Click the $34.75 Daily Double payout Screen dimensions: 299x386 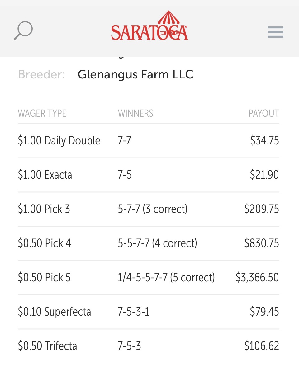point(264,140)
